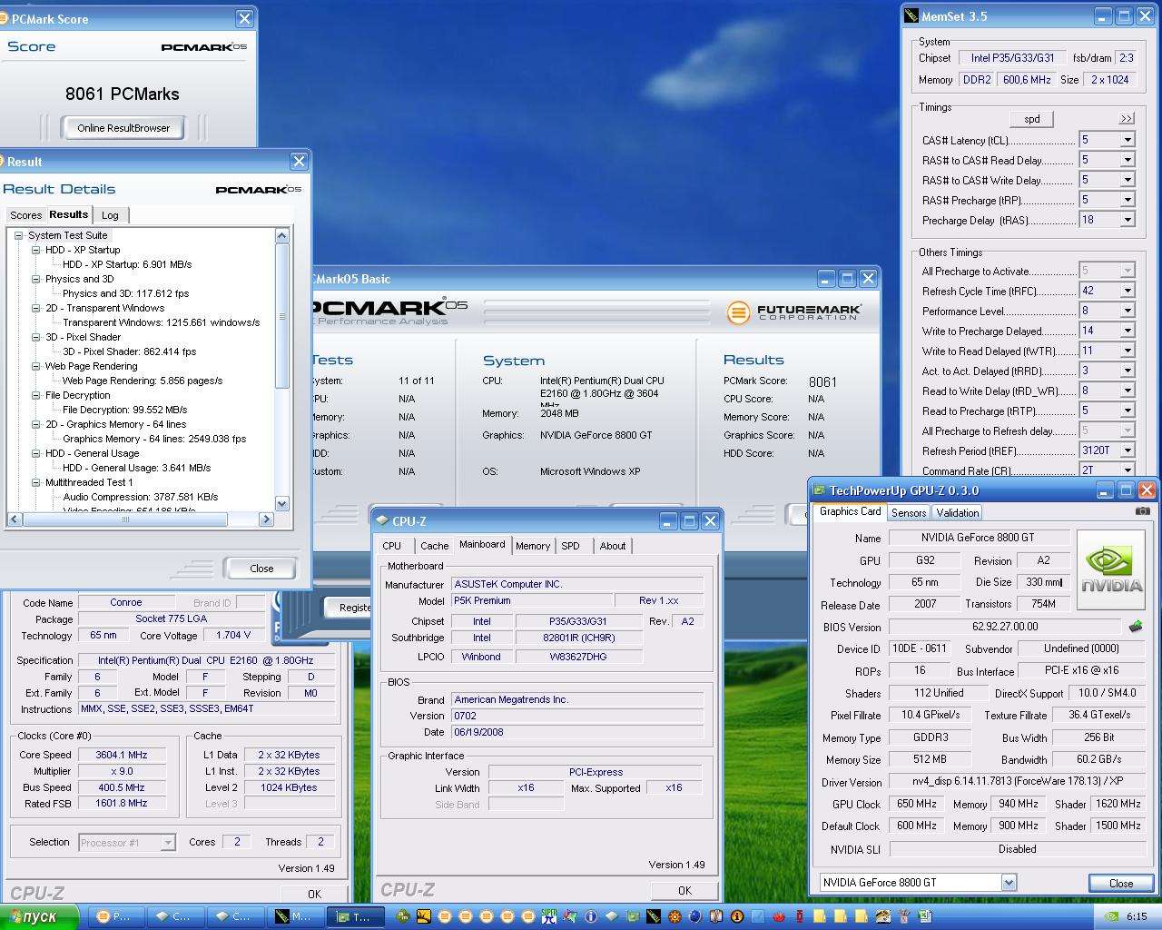Switch to the Scores tab in Result Details
1162x930 pixels.
pos(25,215)
